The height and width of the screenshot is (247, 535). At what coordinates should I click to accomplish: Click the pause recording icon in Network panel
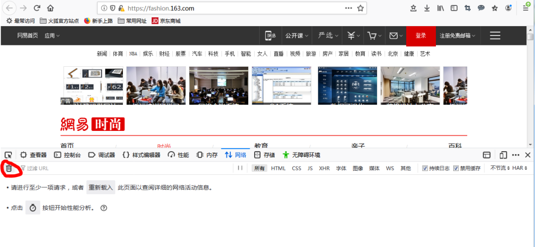click(x=240, y=168)
